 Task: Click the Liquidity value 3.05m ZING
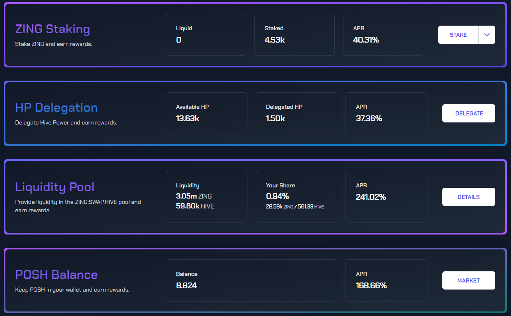pos(194,196)
